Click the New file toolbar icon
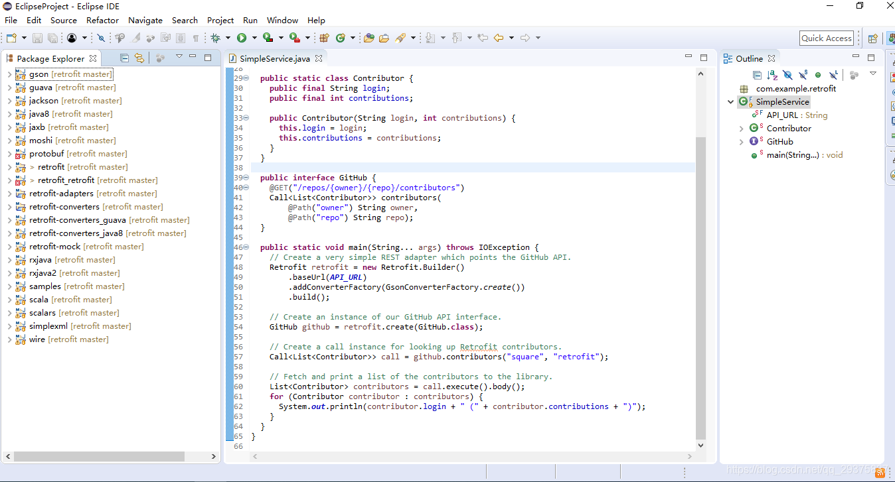The width and height of the screenshot is (895, 482). (x=11, y=38)
